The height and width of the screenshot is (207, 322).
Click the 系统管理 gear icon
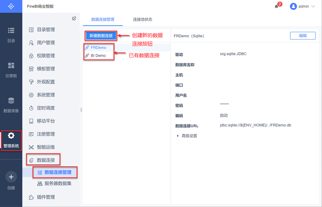point(31,95)
